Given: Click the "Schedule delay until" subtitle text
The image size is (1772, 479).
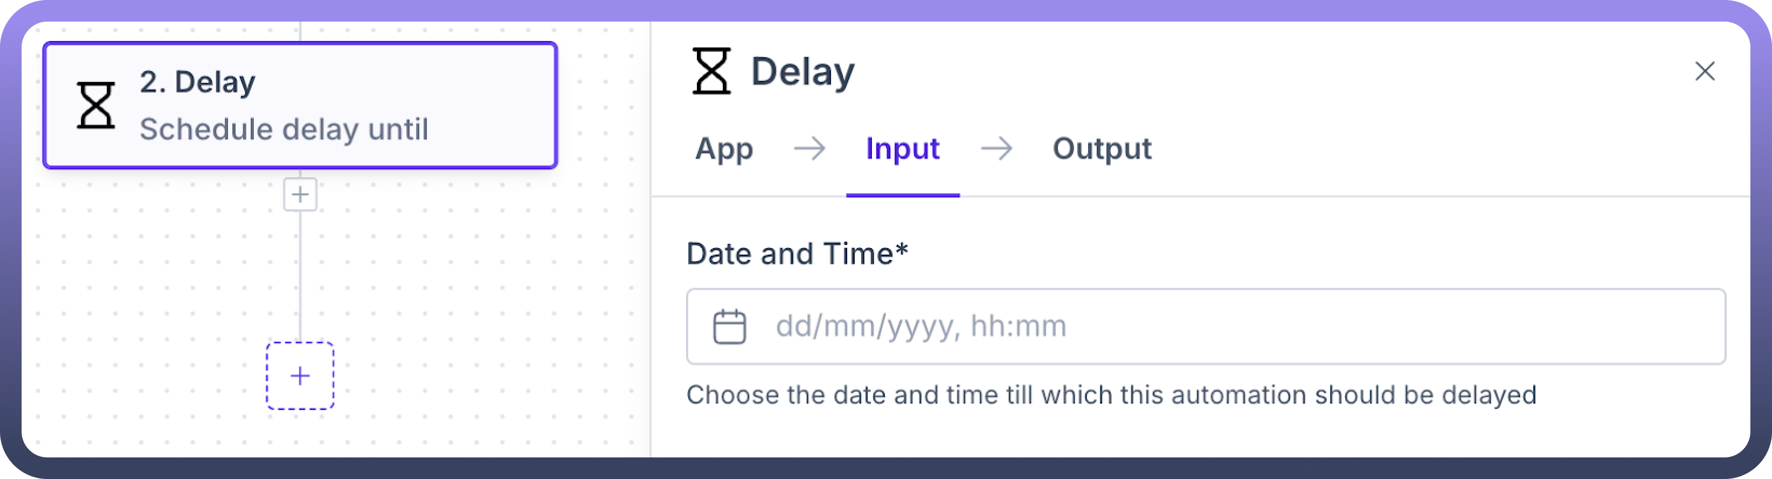Looking at the screenshot, I should coord(284,129).
